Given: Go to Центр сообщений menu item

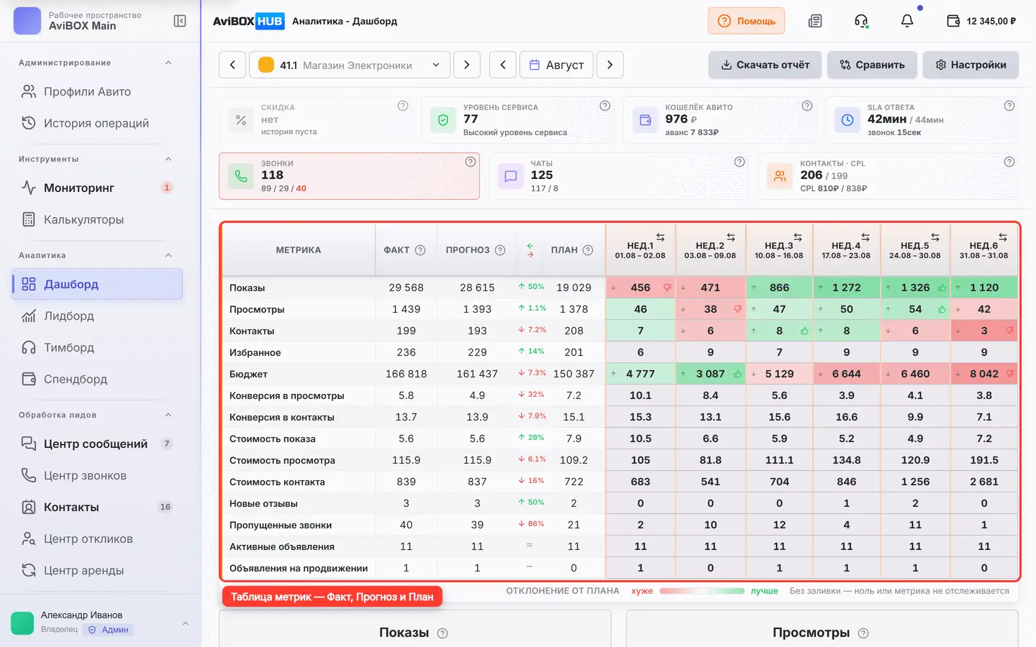Looking at the screenshot, I should point(95,444).
